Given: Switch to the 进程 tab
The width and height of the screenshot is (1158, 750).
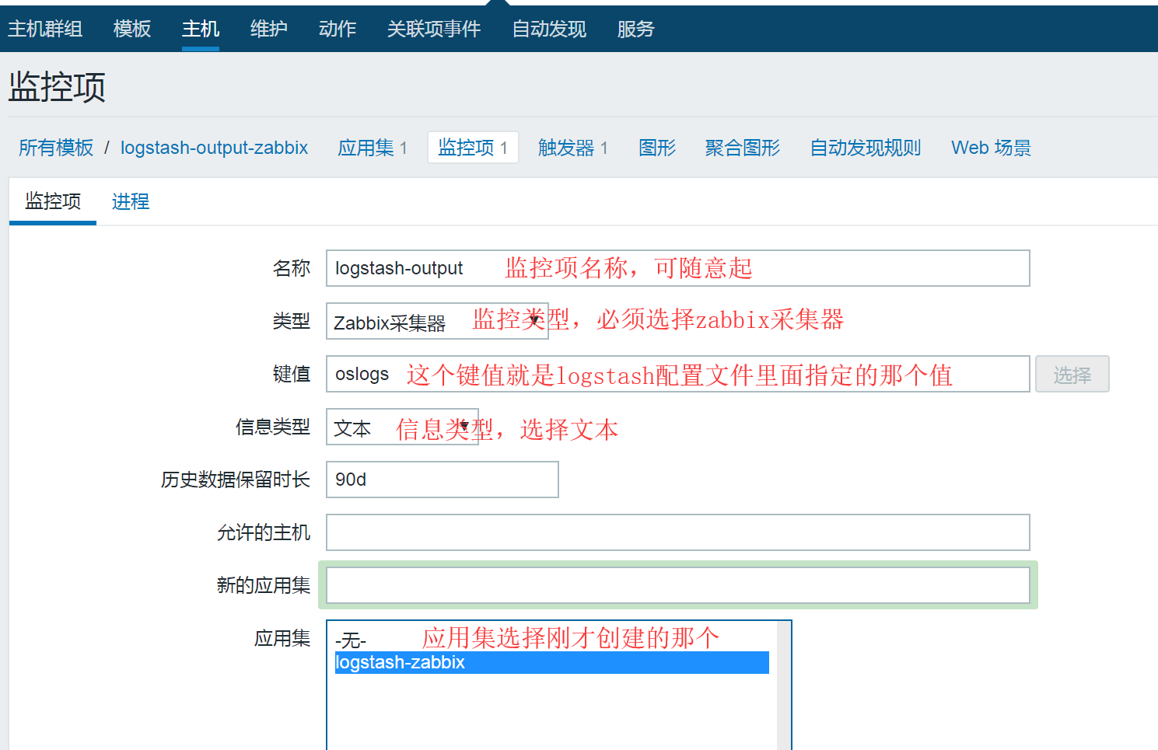Looking at the screenshot, I should [x=131, y=201].
